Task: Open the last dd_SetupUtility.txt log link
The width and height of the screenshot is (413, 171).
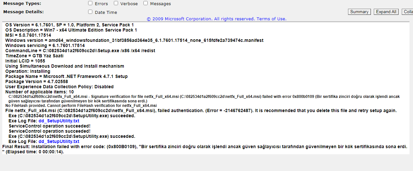Action: pyautogui.click(x=59, y=141)
